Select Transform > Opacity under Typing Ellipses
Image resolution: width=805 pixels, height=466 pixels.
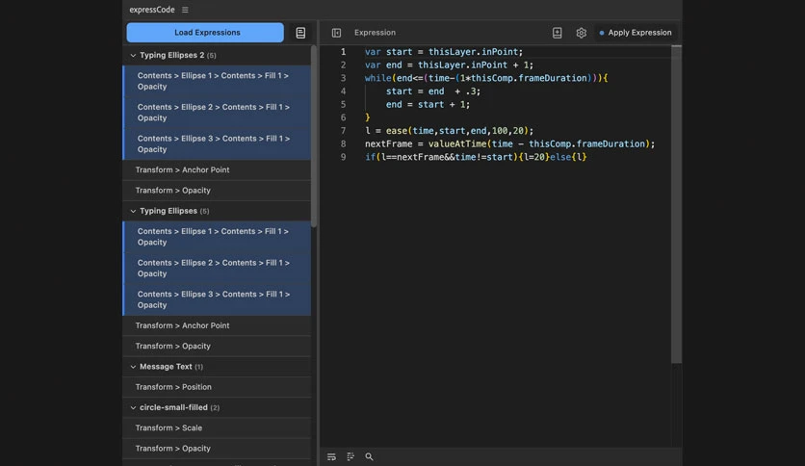[217, 346]
